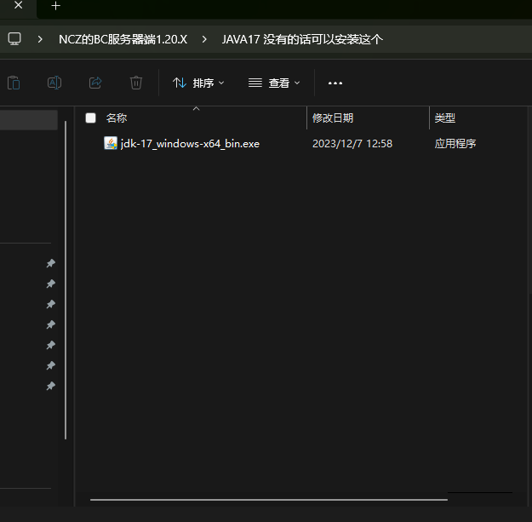
Task: Click the JAVA17 没有的话可以安装这个 breadcrumb
Action: point(302,39)
